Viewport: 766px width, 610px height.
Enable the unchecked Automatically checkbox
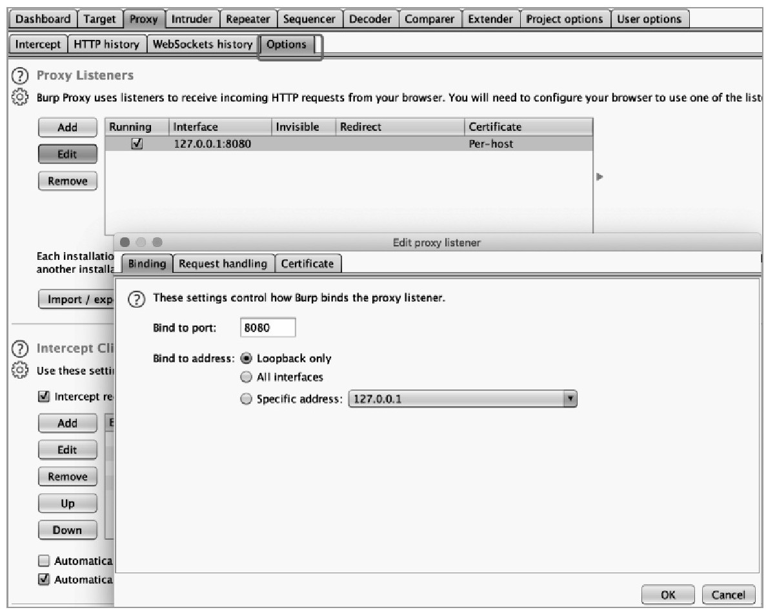point(44,560)
